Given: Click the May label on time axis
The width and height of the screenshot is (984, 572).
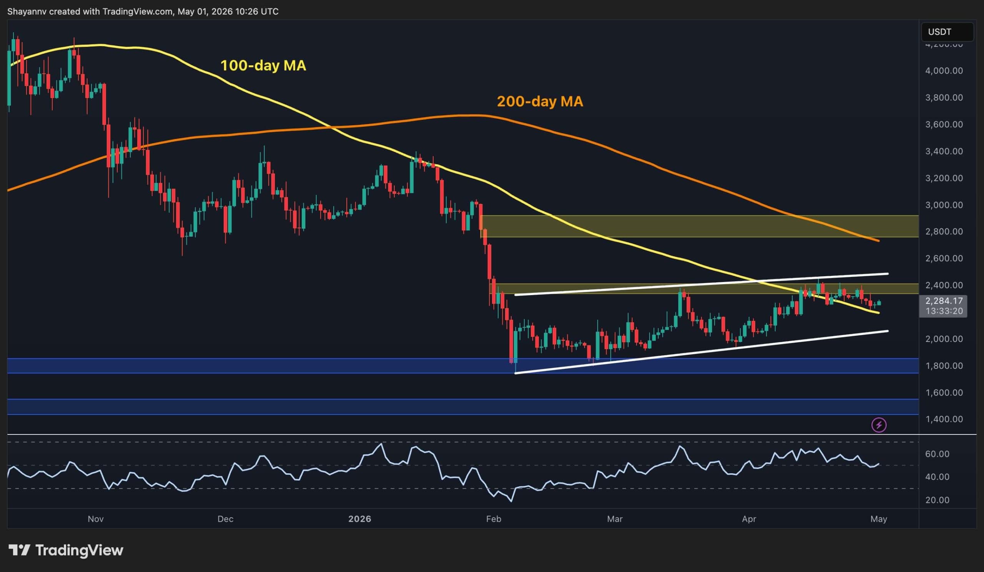Looking at the screenshot, I should point(879,519).
